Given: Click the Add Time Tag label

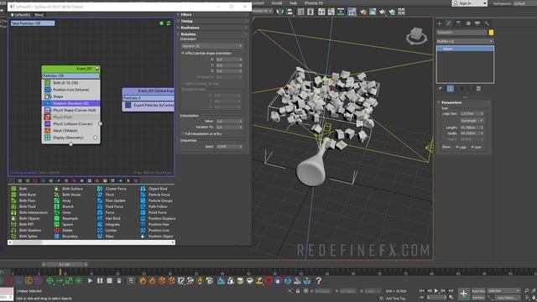Looking at the screenshot, I should [395, 299].
